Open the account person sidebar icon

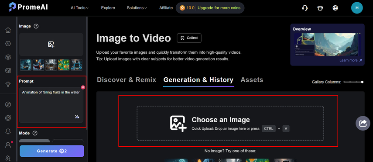(x=8, y=145)
